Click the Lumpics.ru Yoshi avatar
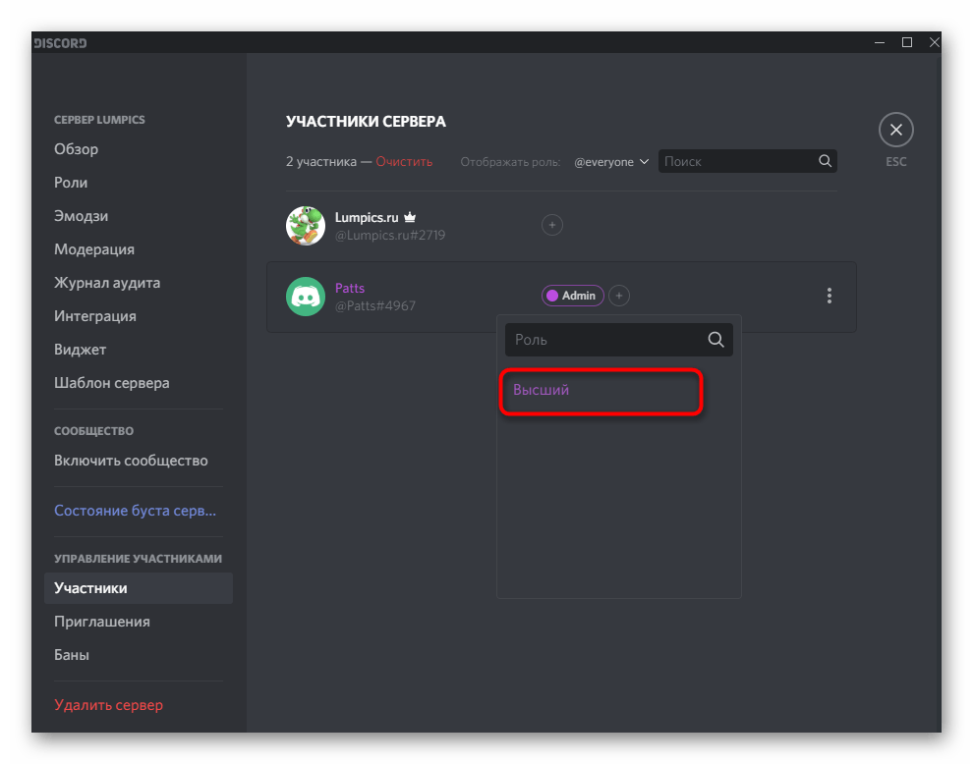Viewport: 973px width, 764px height. tap(306, 225)
